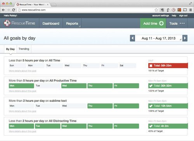Select Mon in sublime text goal
Screen dimensions: 194x141
click(x=21, y=106)
